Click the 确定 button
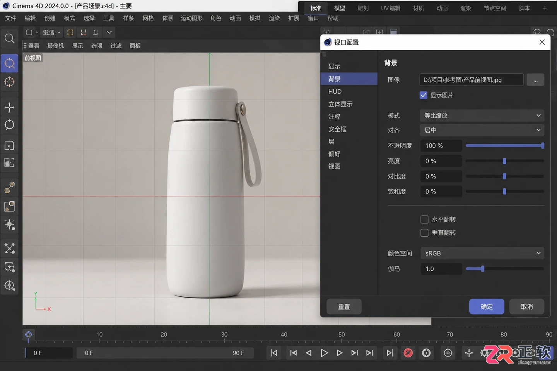Screen dimensions: 557x371 (487, 306)
